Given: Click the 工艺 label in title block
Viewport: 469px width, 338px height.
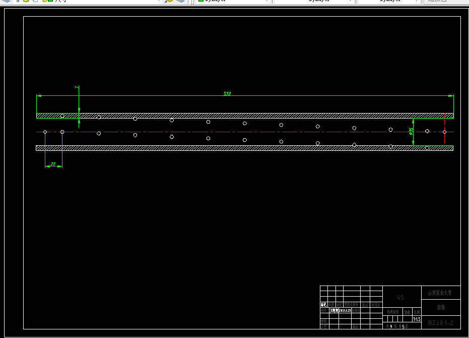Looking at the screenshot, I should (x=323, y=326).
